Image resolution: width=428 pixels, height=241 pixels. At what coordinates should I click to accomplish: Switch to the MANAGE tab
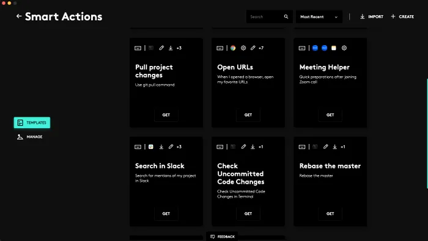[x=30, y=137]
